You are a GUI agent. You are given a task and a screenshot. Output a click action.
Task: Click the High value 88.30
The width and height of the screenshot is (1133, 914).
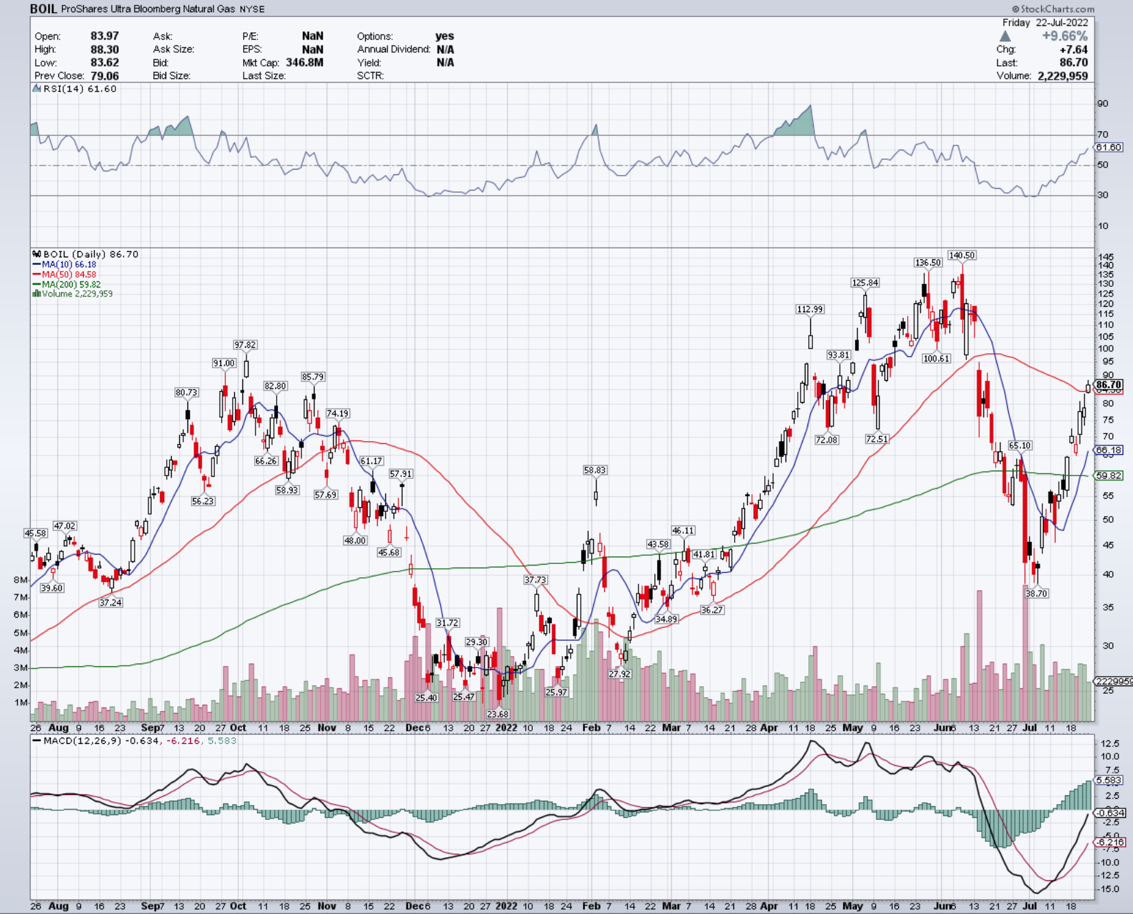click(104, 49)
